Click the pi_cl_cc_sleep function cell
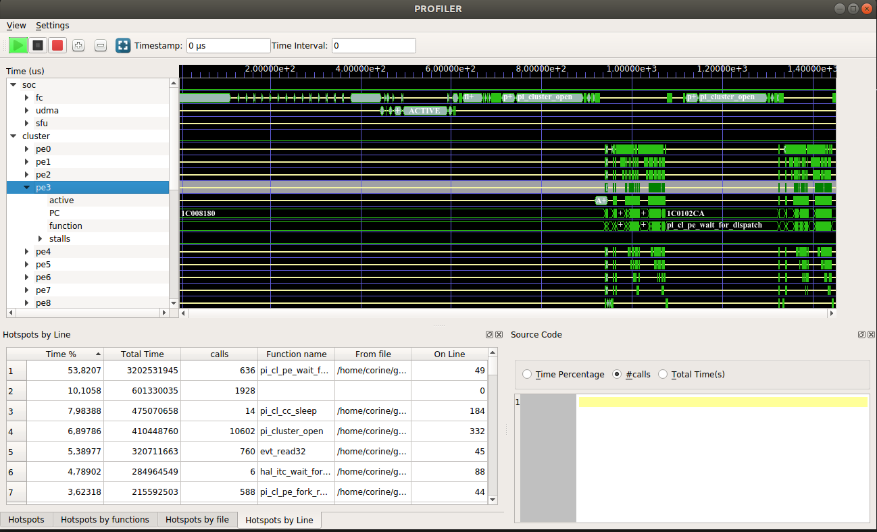Image resolution: width=877 pixels, height=532 pixels. tap(297, 411)
